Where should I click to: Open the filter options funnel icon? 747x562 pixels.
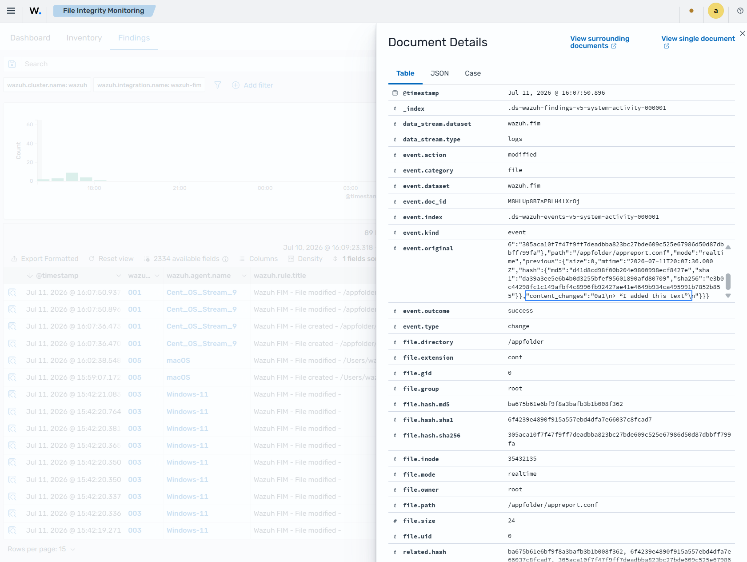point(218,85)
